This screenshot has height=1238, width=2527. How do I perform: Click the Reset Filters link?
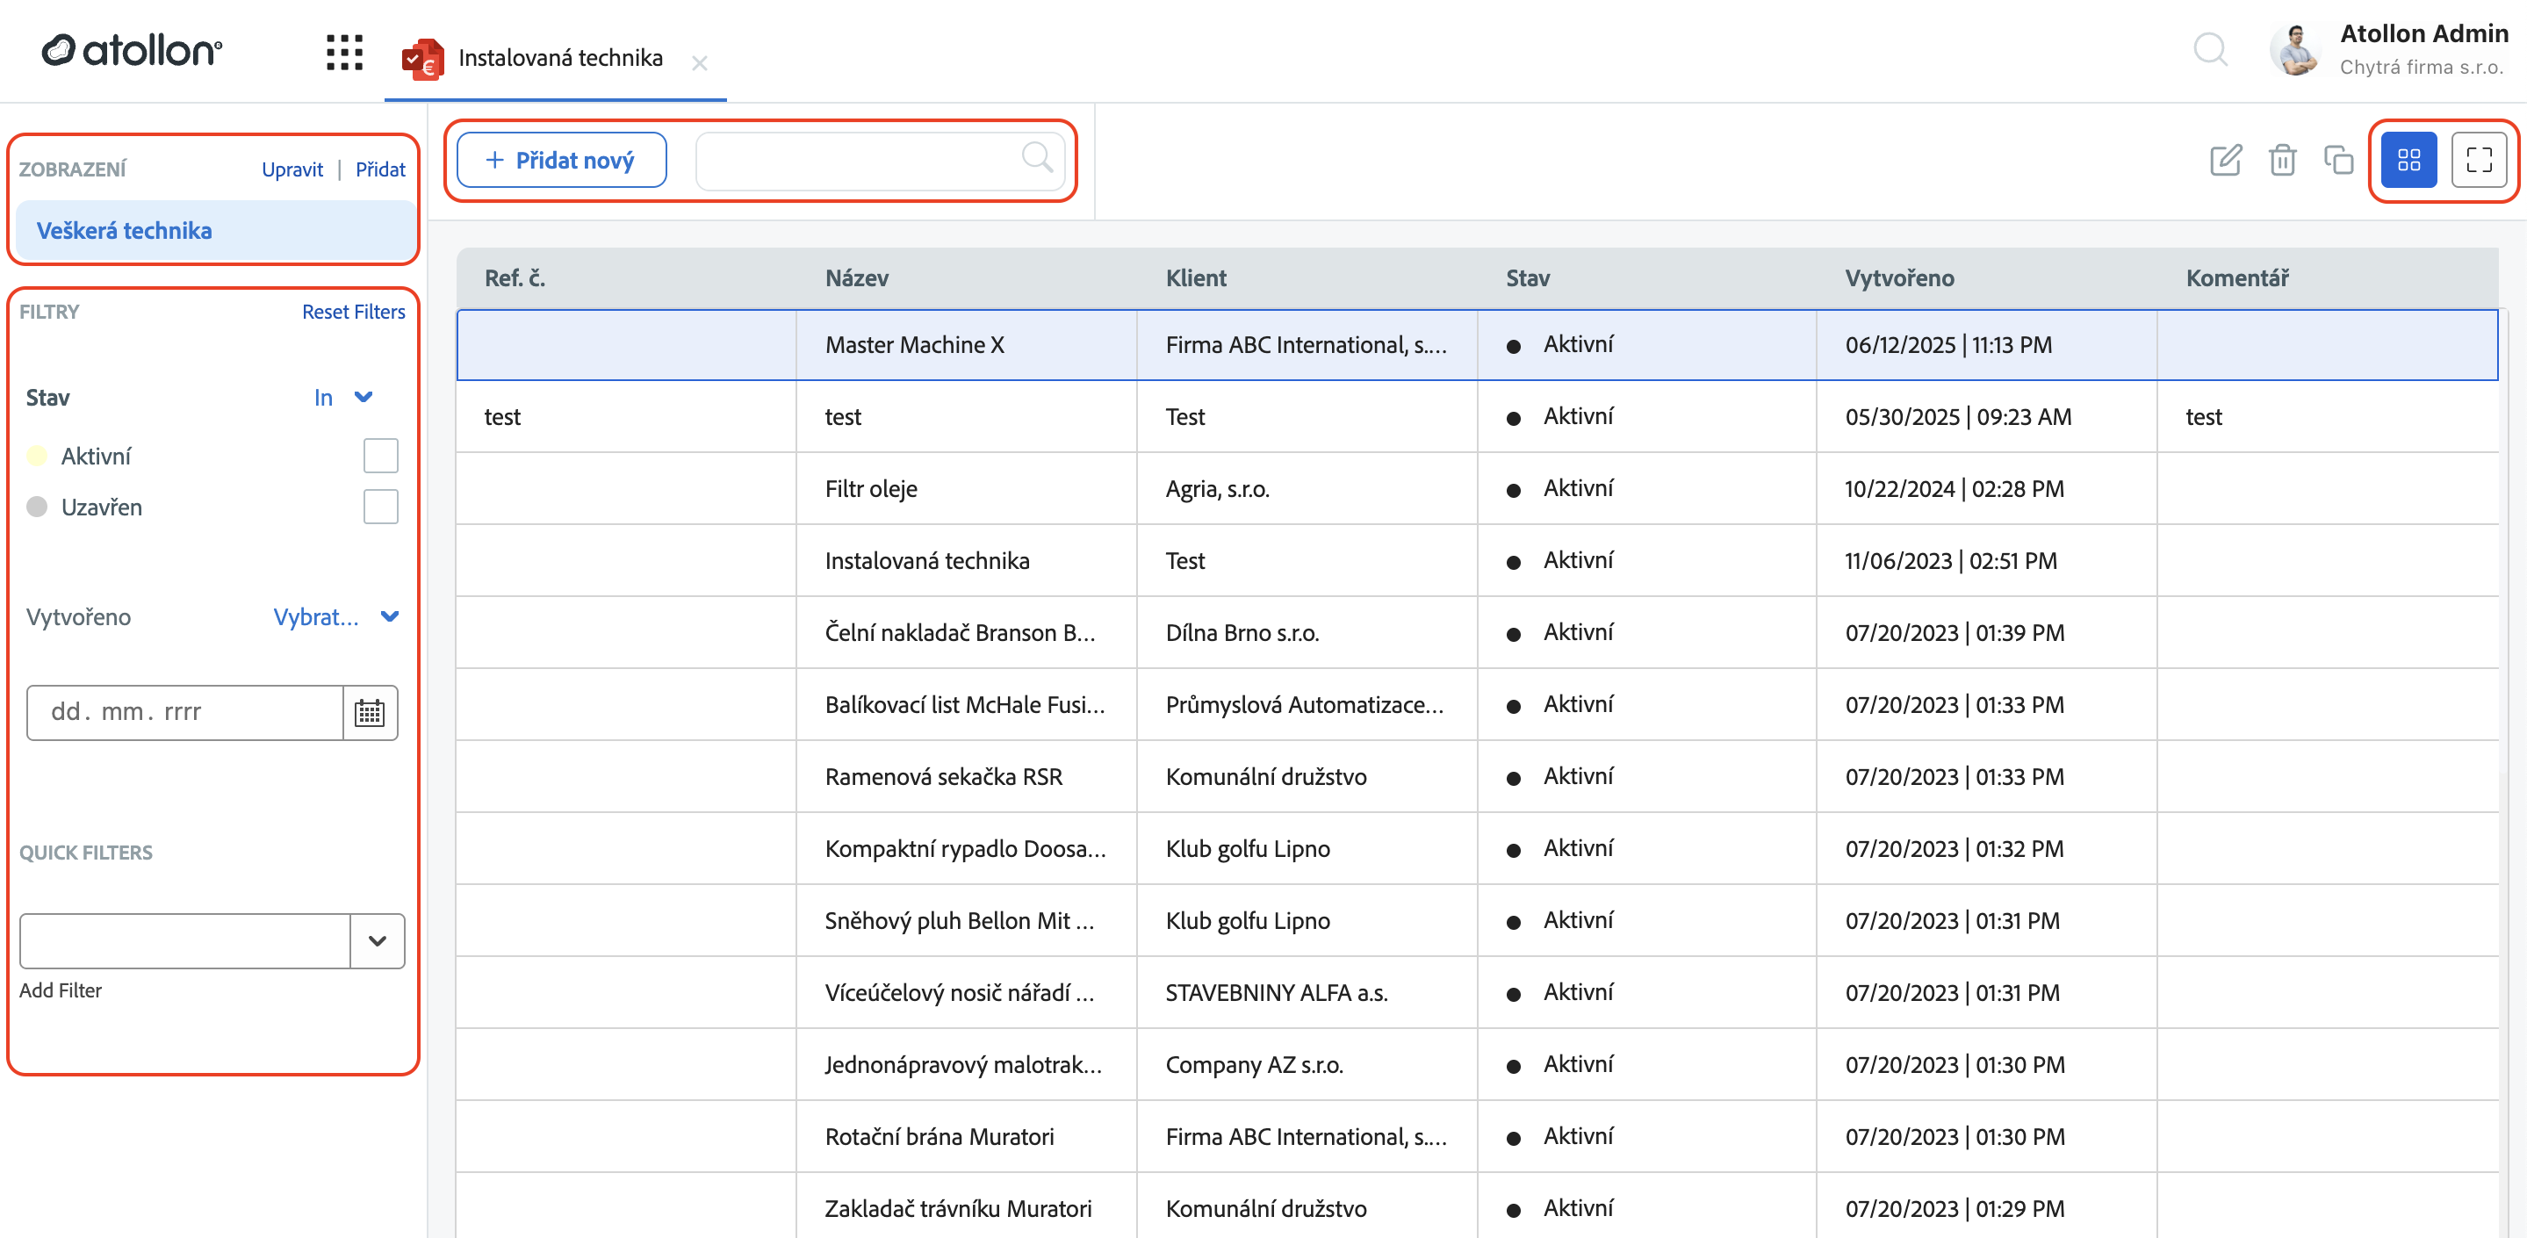click(353, 312)
